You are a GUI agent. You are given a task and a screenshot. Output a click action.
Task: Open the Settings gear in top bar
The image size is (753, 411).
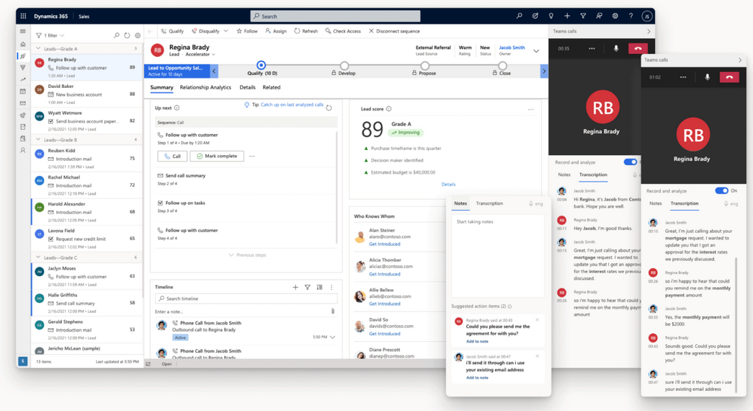click(615, 16)
